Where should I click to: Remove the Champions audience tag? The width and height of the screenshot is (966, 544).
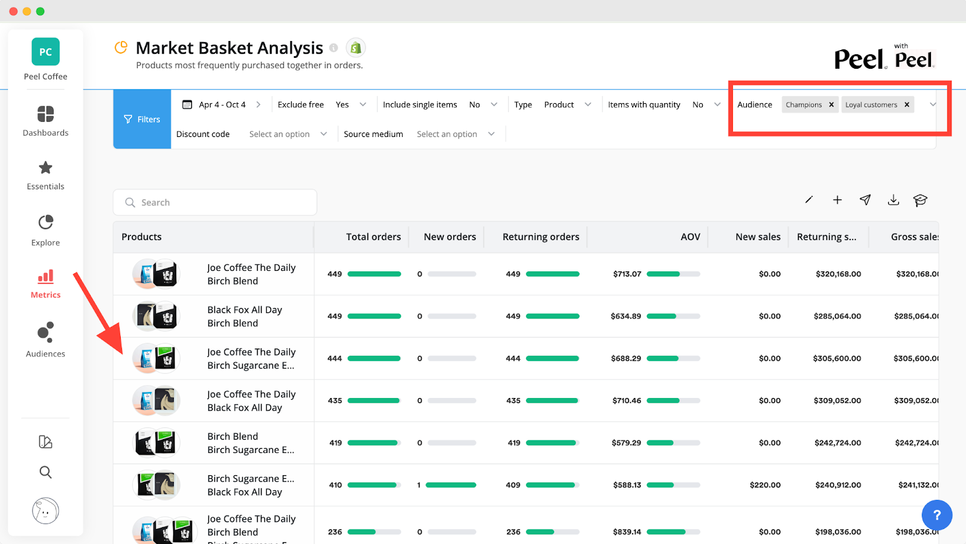click(831, 105)
